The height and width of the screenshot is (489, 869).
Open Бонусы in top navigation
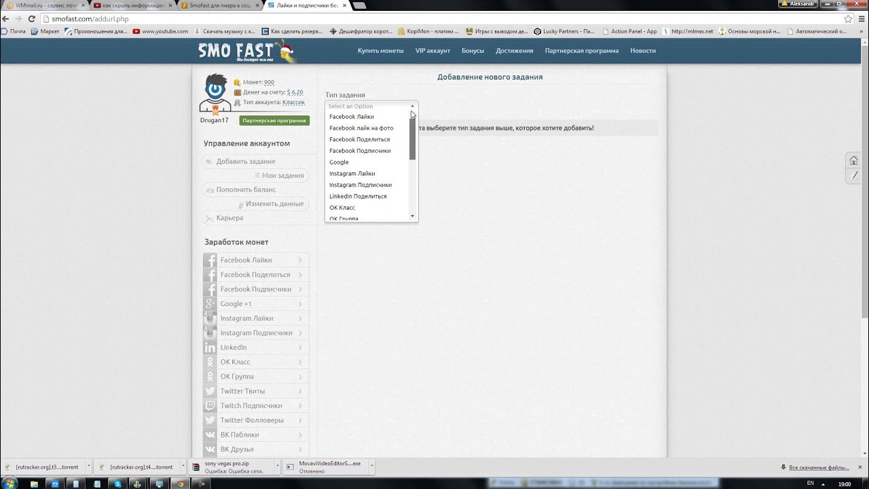(x=473, y=51)
